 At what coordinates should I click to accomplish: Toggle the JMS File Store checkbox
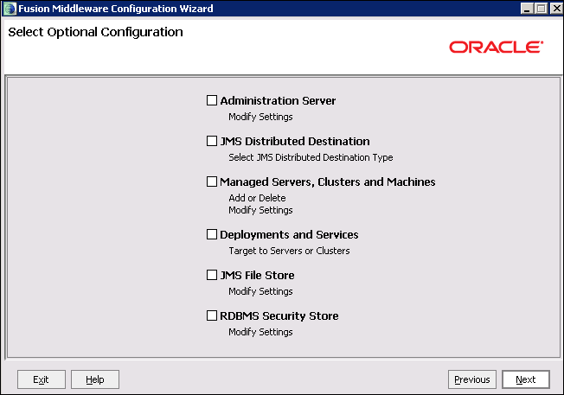[x=212, y=275]
